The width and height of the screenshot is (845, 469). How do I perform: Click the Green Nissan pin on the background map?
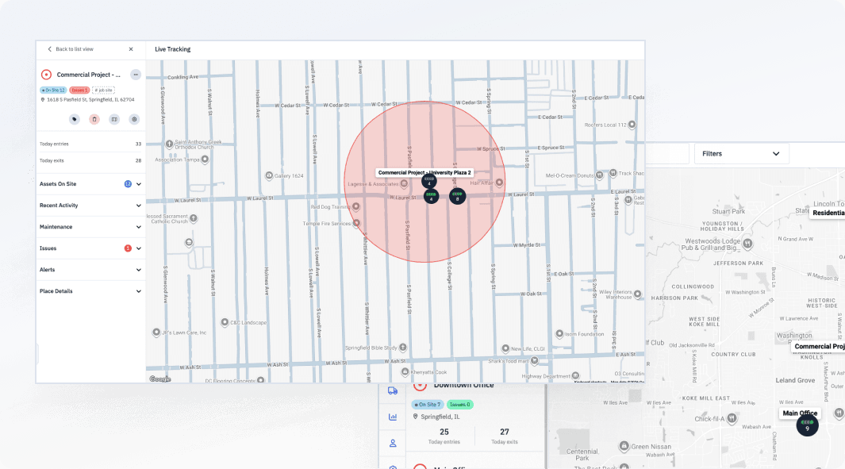624,446
